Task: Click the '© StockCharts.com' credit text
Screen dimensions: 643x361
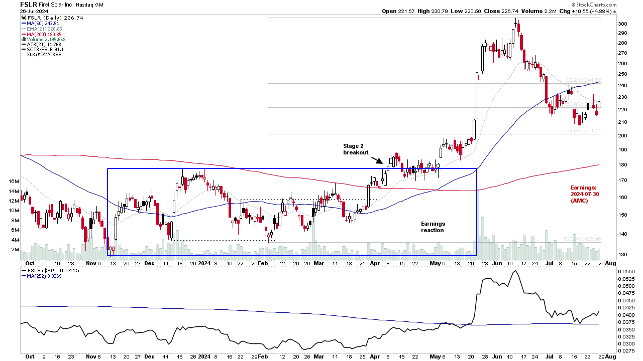Action: point(593,4)
